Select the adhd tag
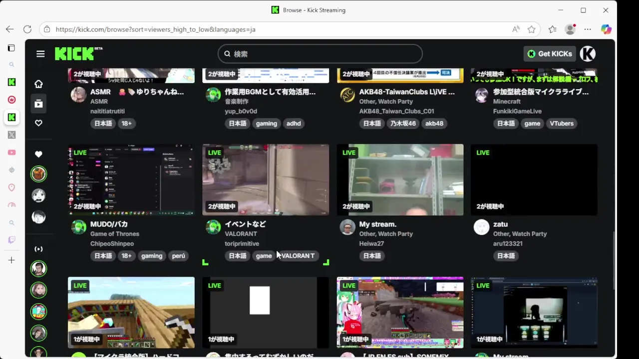 294,123
